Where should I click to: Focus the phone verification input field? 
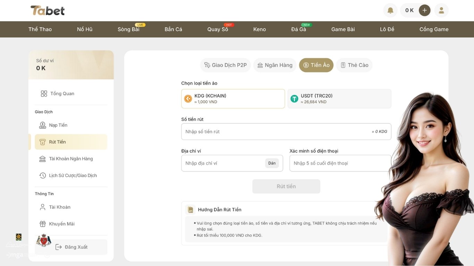(340, 163)
